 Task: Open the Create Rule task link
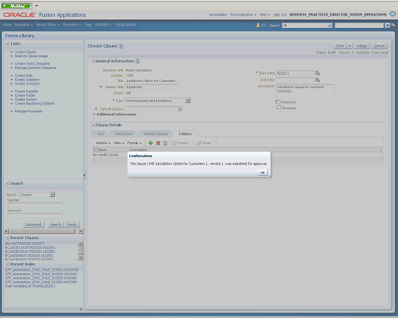point(24,76)
